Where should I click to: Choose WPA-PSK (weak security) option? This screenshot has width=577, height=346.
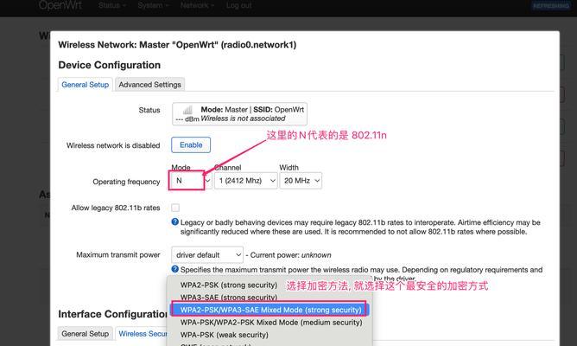(x=224, y=335)
